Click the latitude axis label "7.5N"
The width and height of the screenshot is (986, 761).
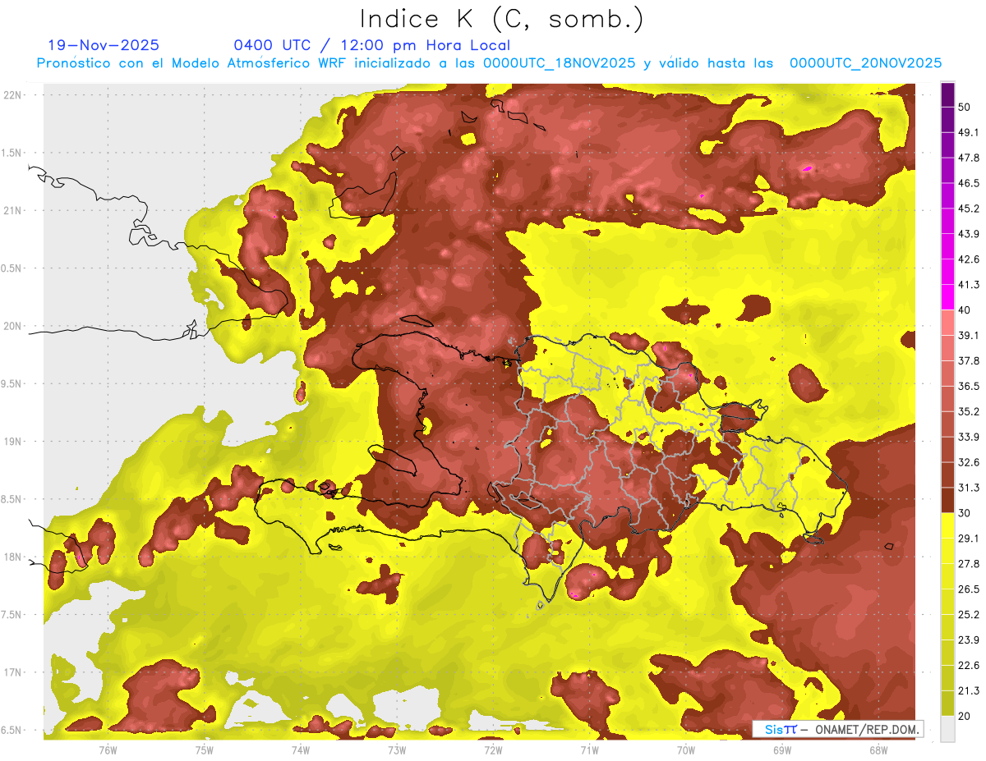(12, 615)
